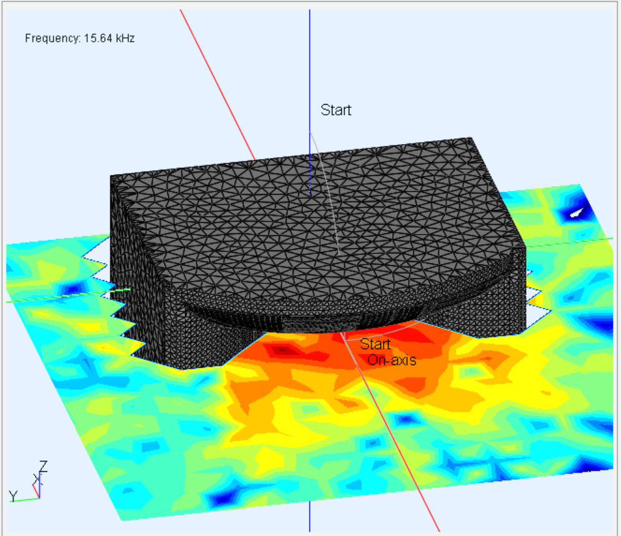Click the XYZ coordinate axes indicator

tap(29, 481)
